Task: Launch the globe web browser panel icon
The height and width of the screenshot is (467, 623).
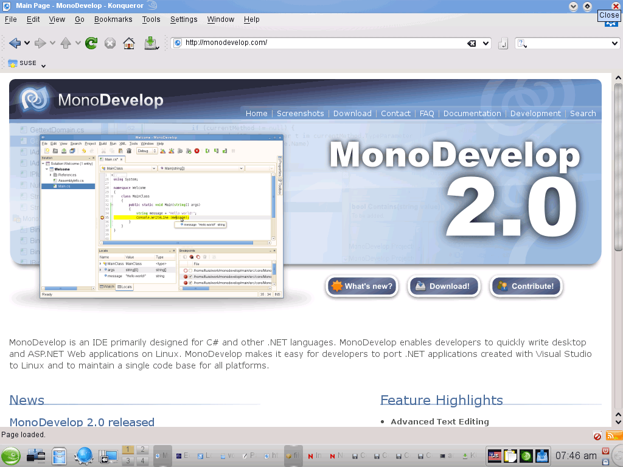Action: 84,456
